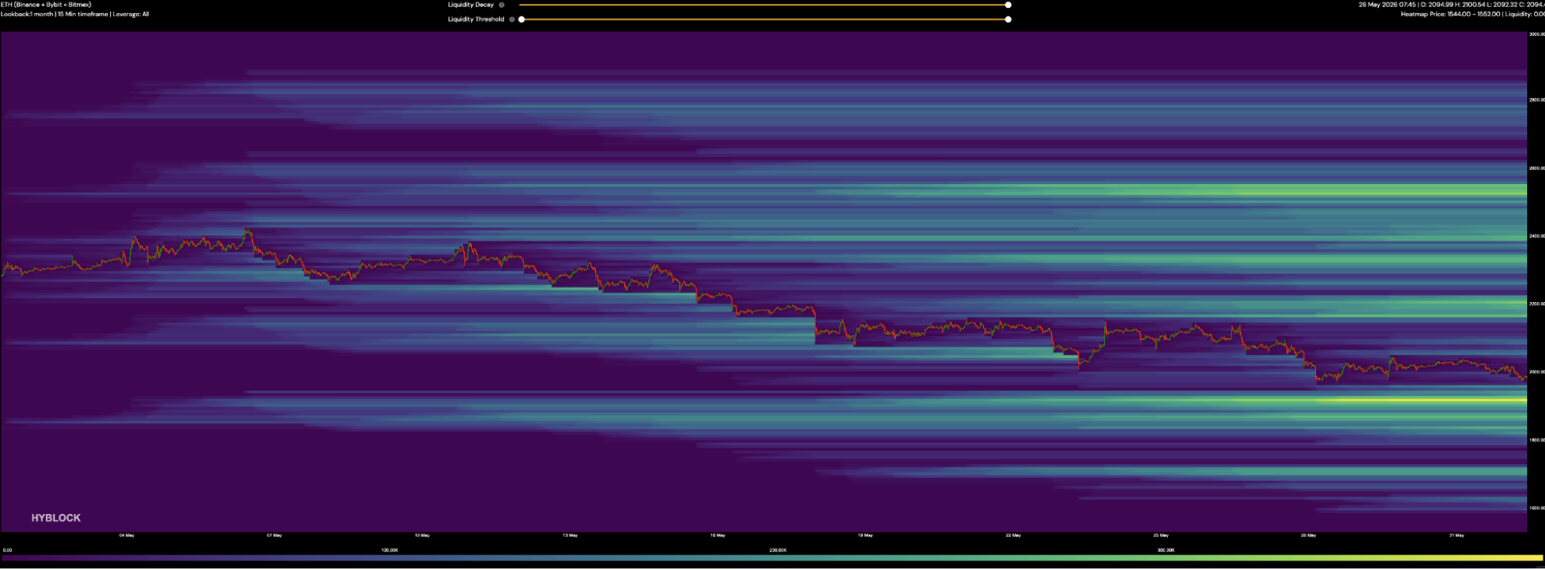Viewport: 1545px width, 570px height.
Task: Click the 31 May date label
Action: point(1456,535)
